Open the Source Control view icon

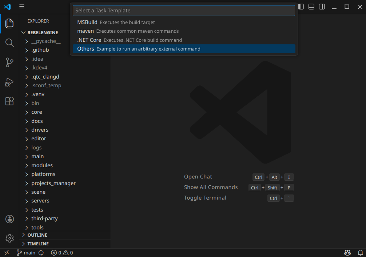click(9, 62)
